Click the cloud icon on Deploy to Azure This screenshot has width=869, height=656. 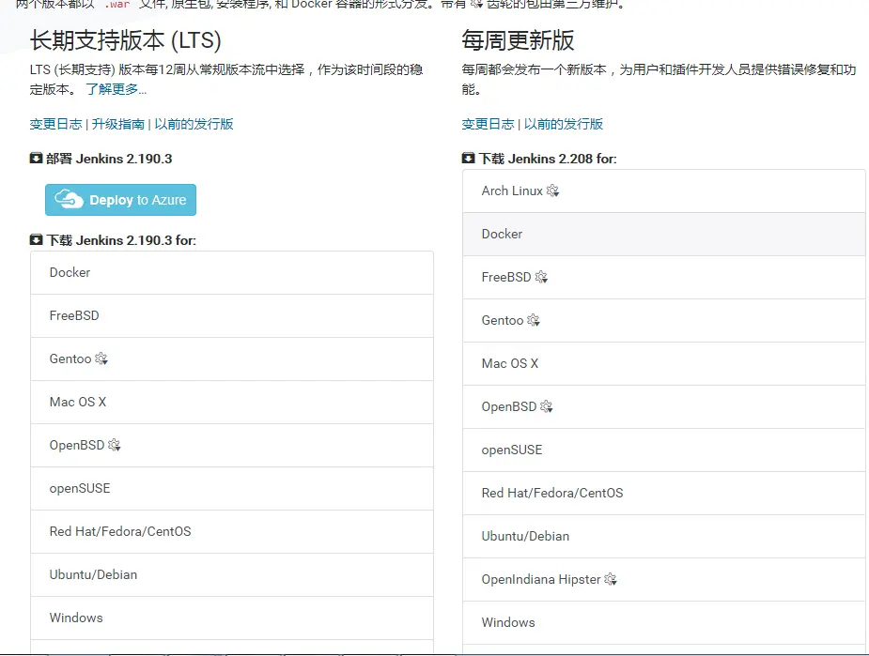[69, 199]
